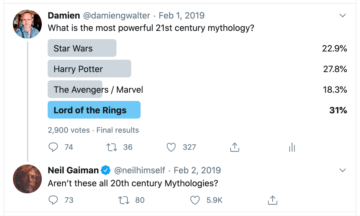The image size is (360, 216).
Task: Share Damien's poll tweet
Action: coord(234,147)
